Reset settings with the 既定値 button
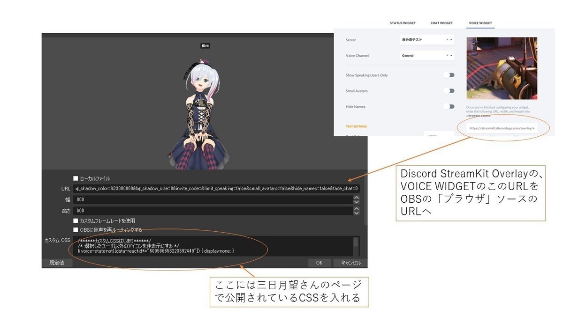563x316 pixels. (56, 263)
